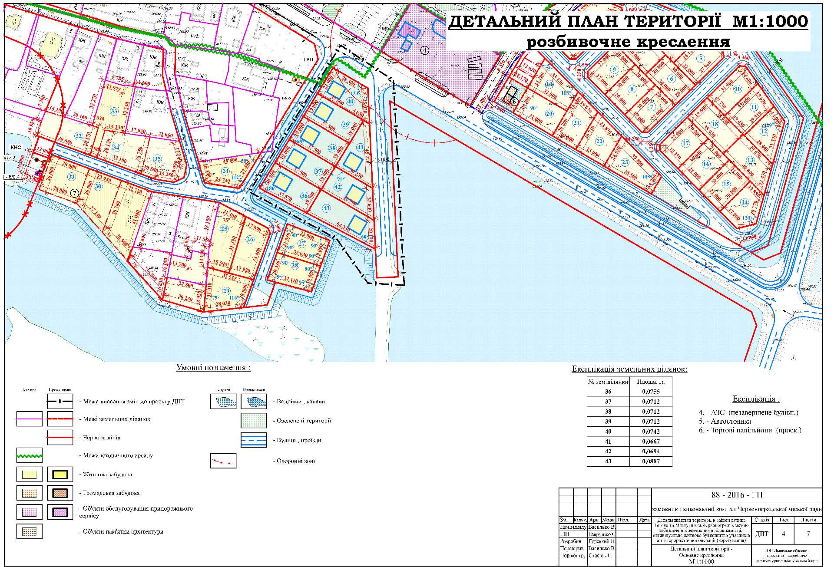The height and width of the screenshot is (567, 834).
Task: Click the existing roadside service pink swatch
Action: [29, 512]
